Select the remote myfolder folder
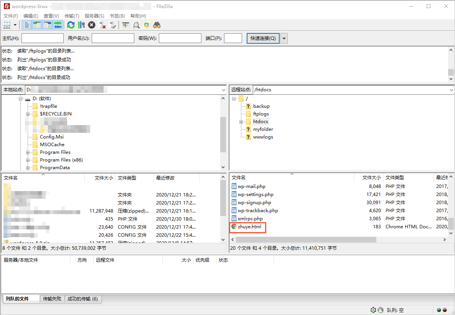This screenshot has width=455, height=315. coord(263,129)
